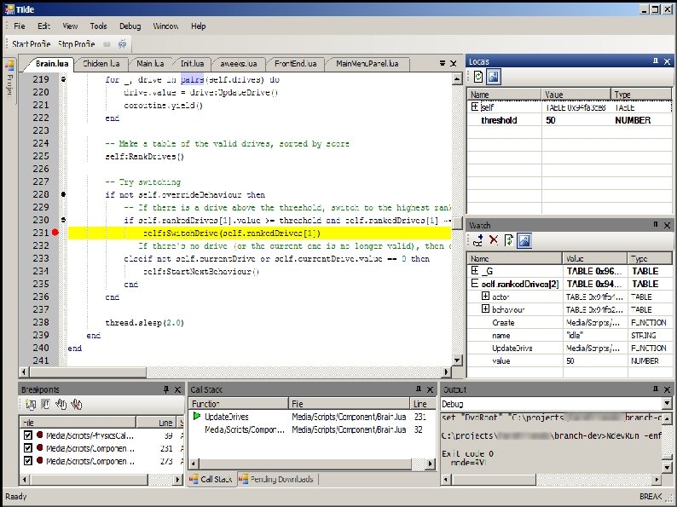The image size is (677, 507).
Task: Refresh the Watch panel list
Action: click(509, 240)
